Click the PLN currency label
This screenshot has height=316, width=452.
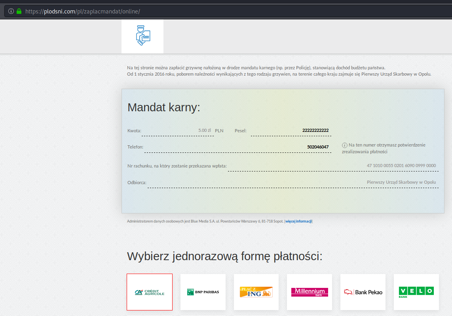tap(219, 131)
